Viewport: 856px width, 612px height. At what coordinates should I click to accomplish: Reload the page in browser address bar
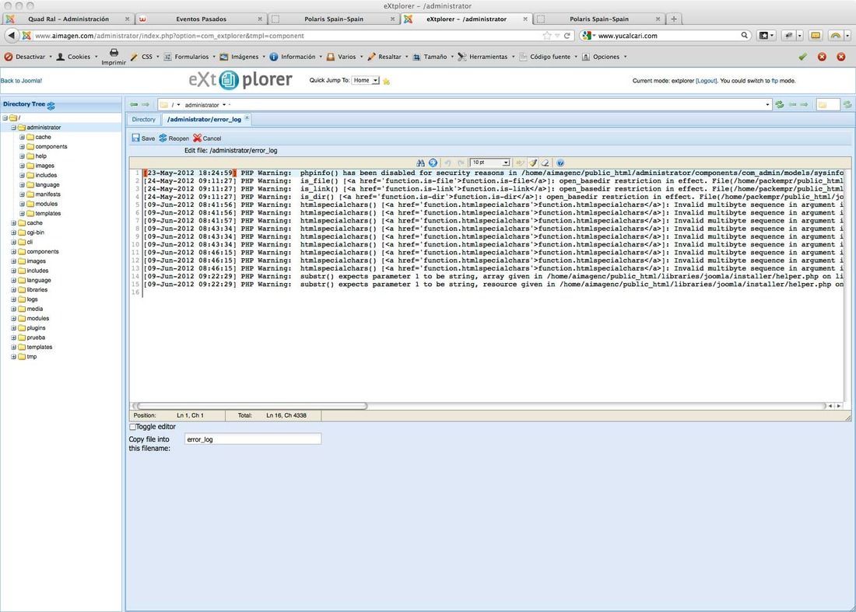[567, 36]
